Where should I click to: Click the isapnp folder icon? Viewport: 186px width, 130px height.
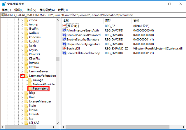coord(26,24)
